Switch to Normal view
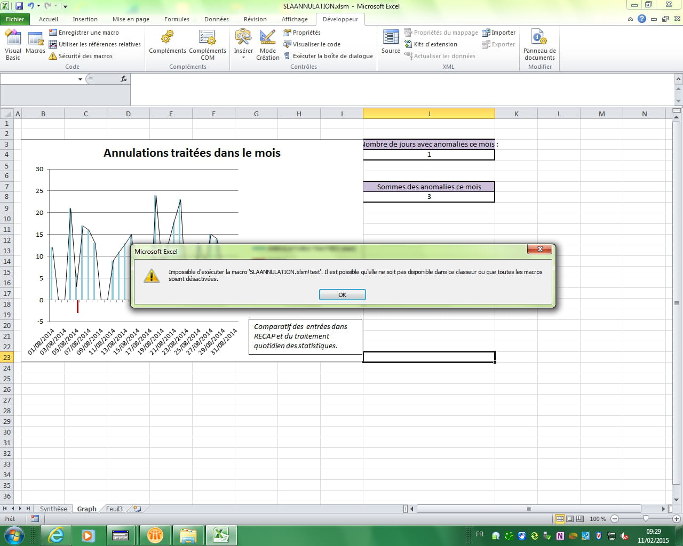683x546 pixels. [560, 519]
